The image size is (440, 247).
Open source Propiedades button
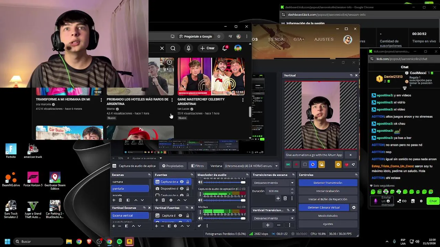(173, 166)
